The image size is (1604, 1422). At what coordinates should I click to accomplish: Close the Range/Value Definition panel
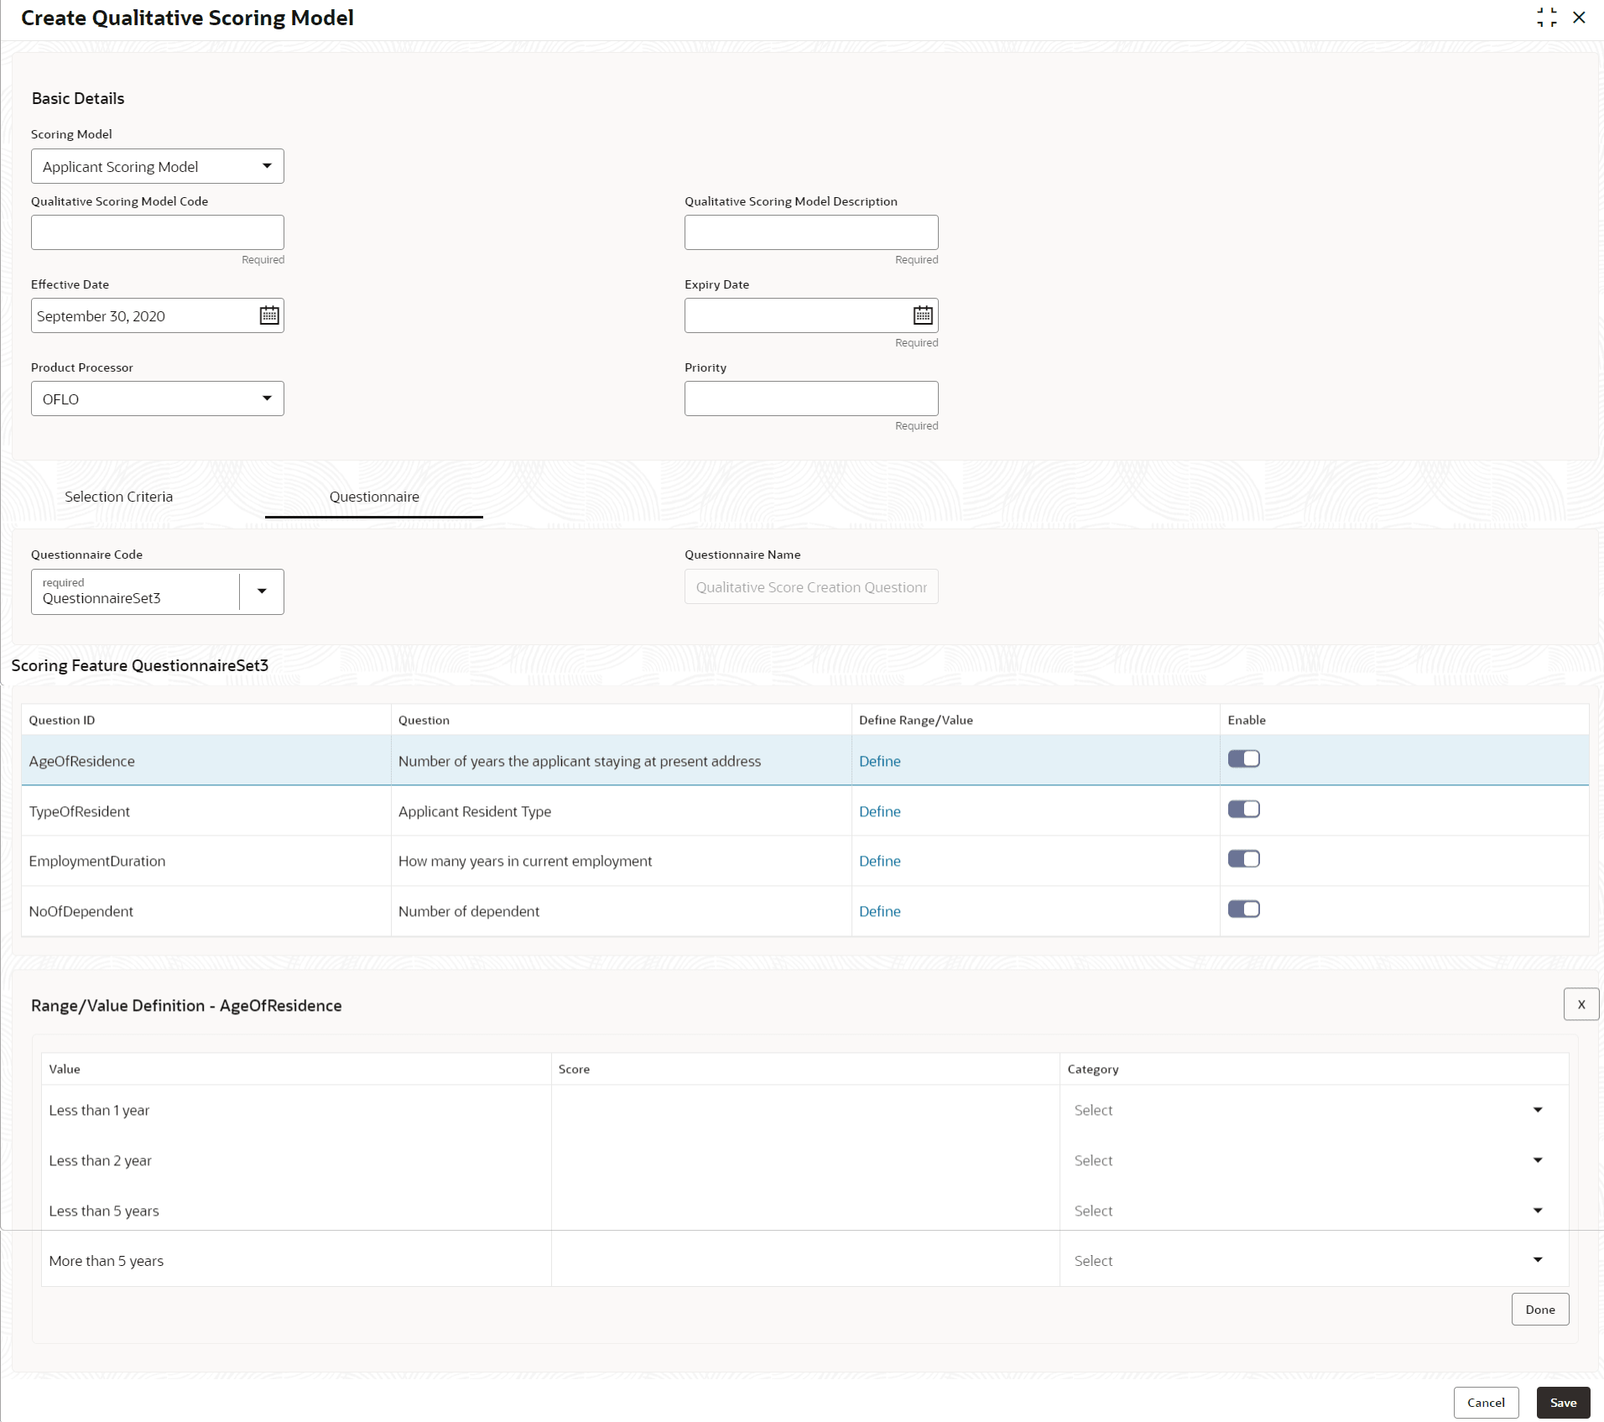(1581, 1004)
